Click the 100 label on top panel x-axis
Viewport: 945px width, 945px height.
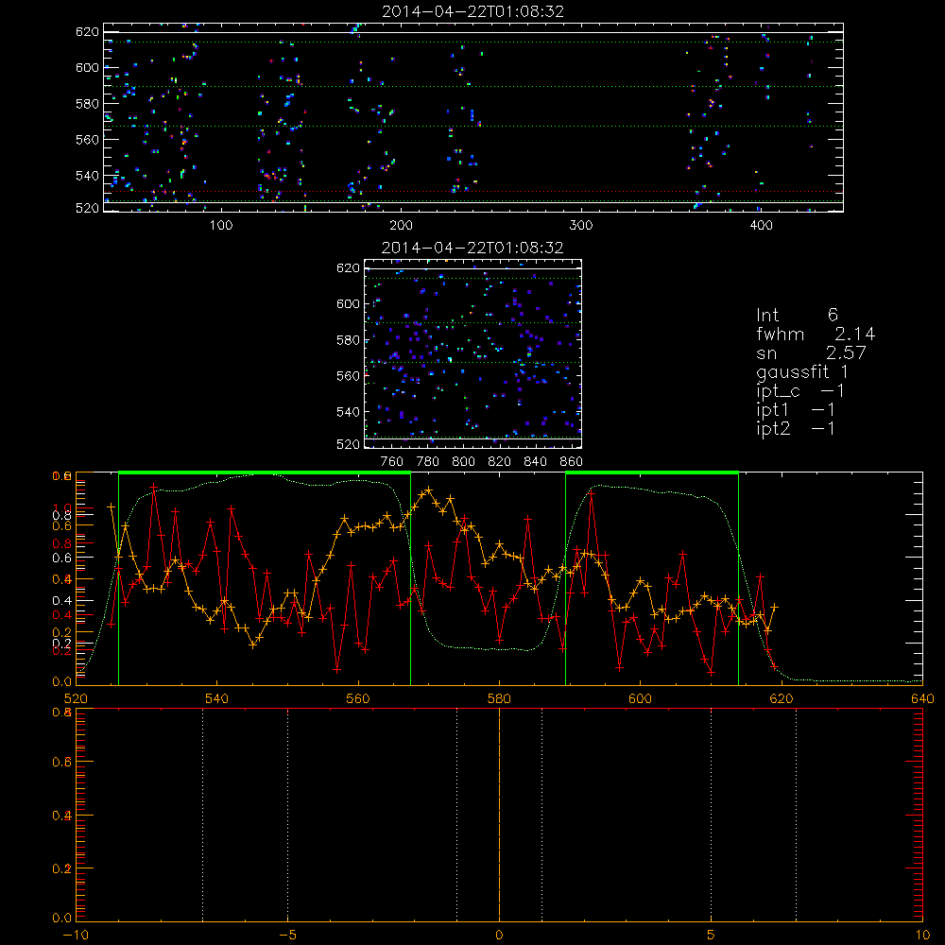221,226
